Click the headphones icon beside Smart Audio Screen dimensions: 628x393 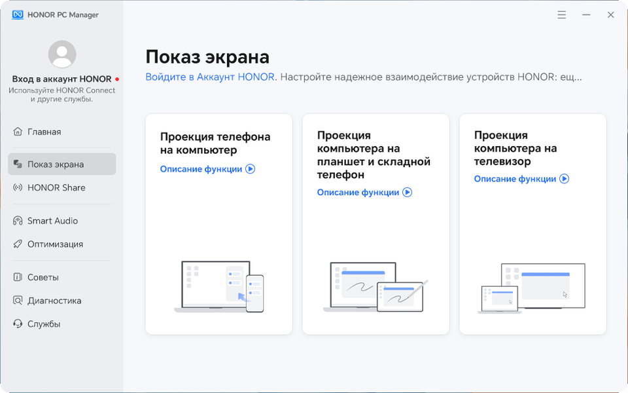[18, 221]
